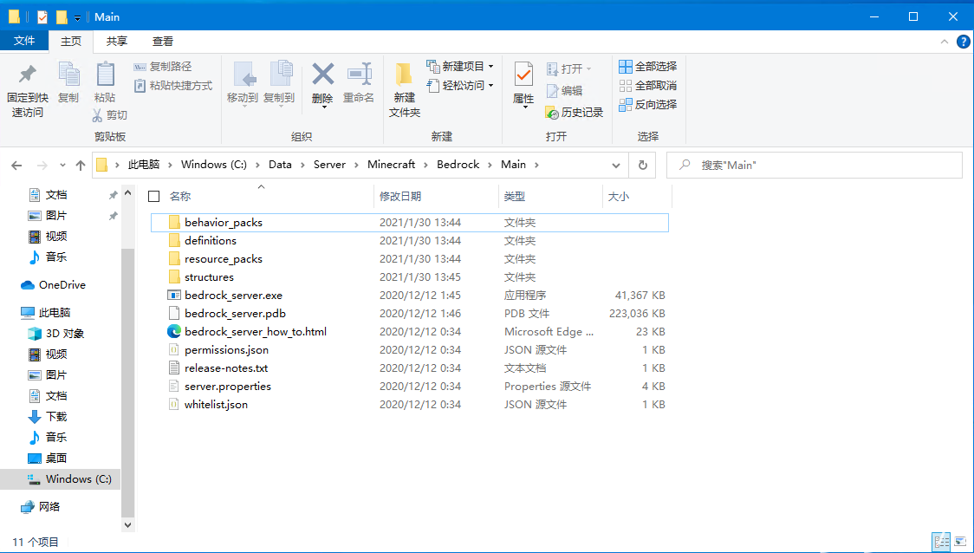Switch to the Home (主页) tab

[71, 41]
